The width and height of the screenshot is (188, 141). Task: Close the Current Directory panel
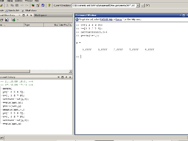pyautogui.click(x=31, y=15)
